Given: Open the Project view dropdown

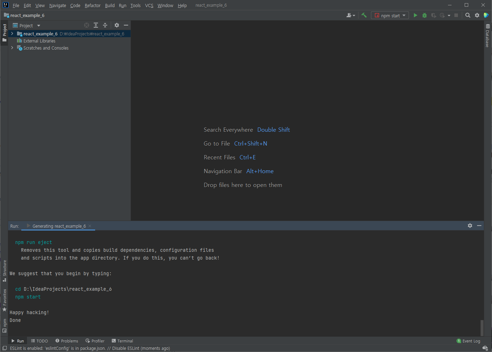Looking at the screenshot, I should (x=38, y=25).
